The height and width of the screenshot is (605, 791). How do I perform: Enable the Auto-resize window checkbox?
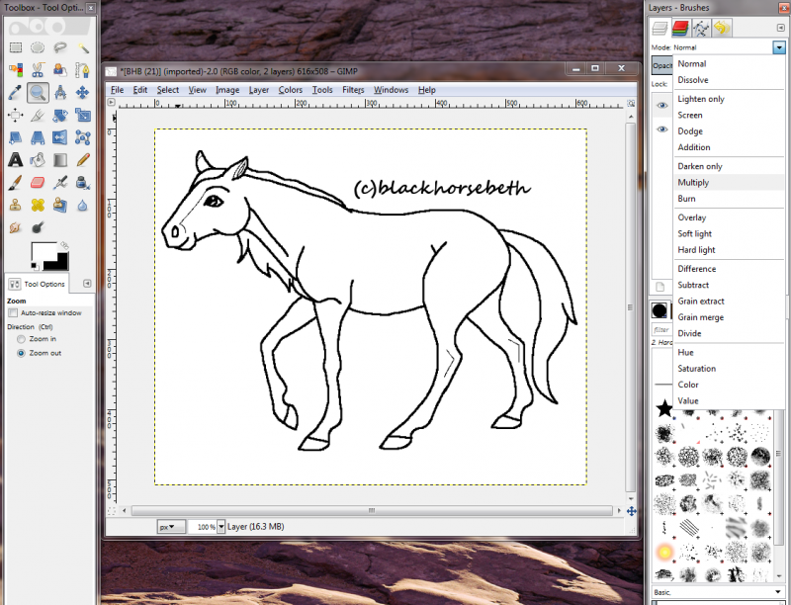pos(13,313)
